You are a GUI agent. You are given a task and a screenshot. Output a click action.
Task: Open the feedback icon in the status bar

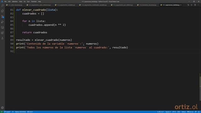(x=196, y=112)
